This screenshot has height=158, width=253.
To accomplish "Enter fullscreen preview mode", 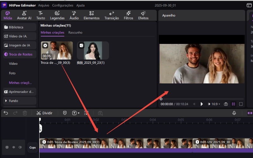I will point(241,104).
